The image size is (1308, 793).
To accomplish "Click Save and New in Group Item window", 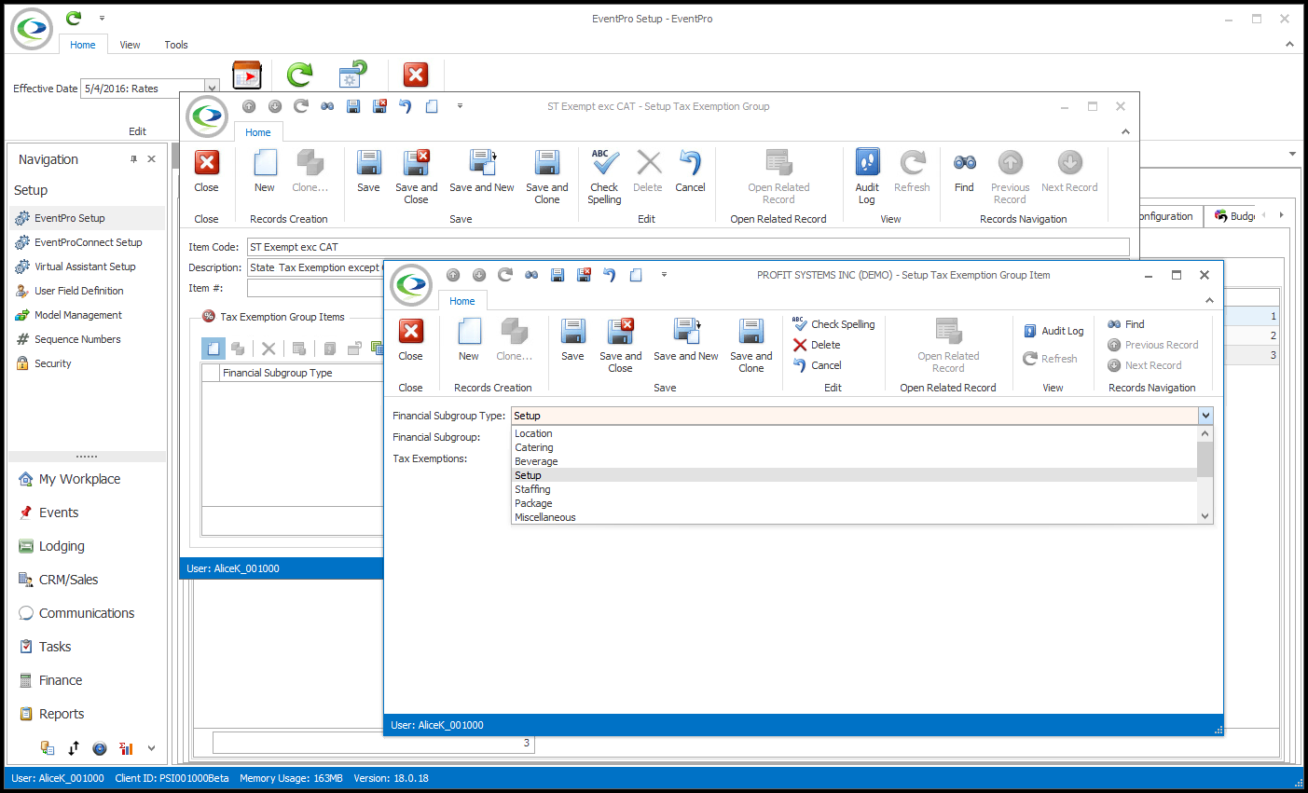I will tap(685, 340).
